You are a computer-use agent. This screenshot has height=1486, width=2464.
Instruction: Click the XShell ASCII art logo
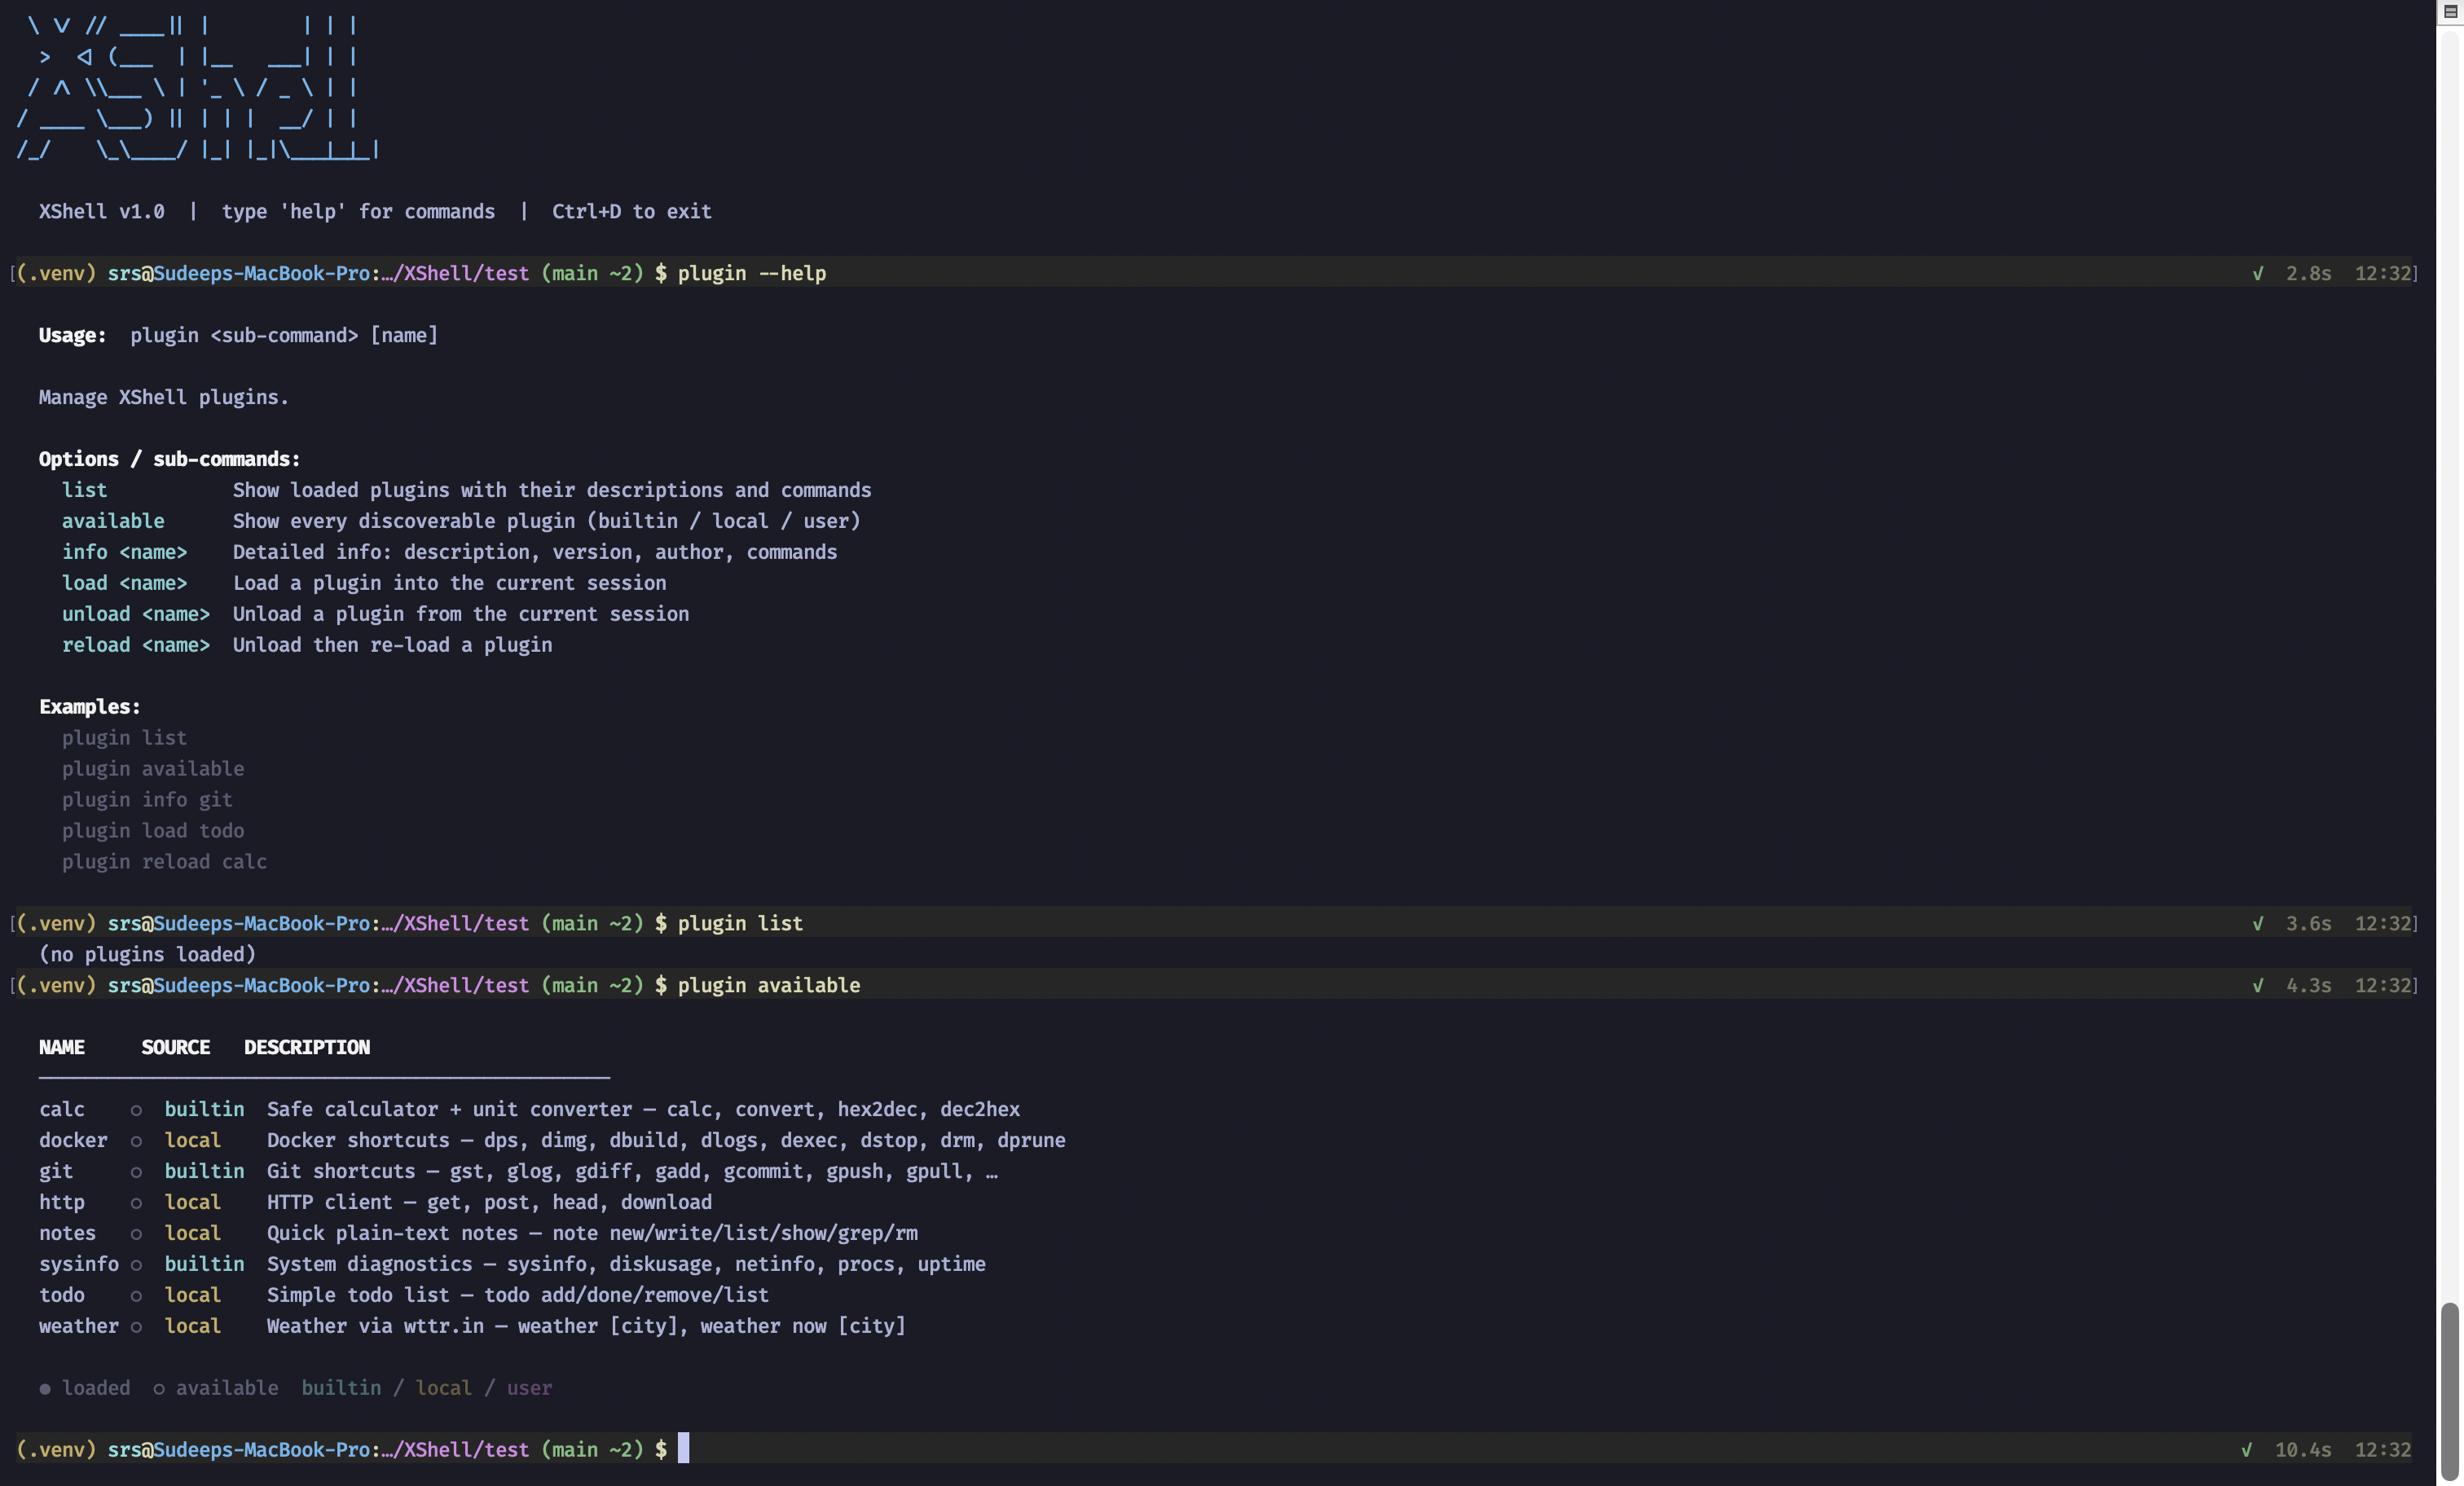[197, 88]
